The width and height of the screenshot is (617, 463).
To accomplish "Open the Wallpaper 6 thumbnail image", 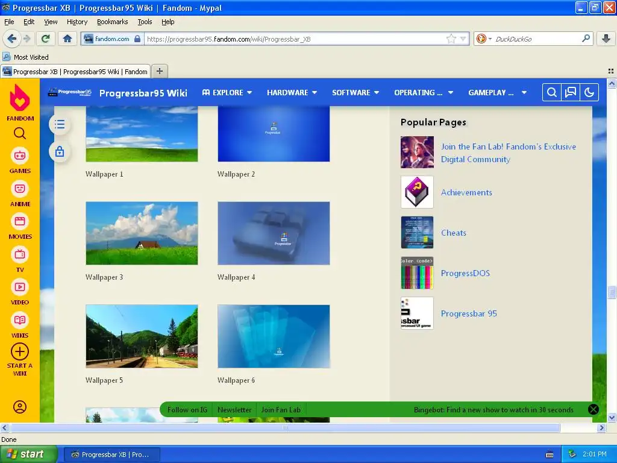I will click(x=274, y=336).
